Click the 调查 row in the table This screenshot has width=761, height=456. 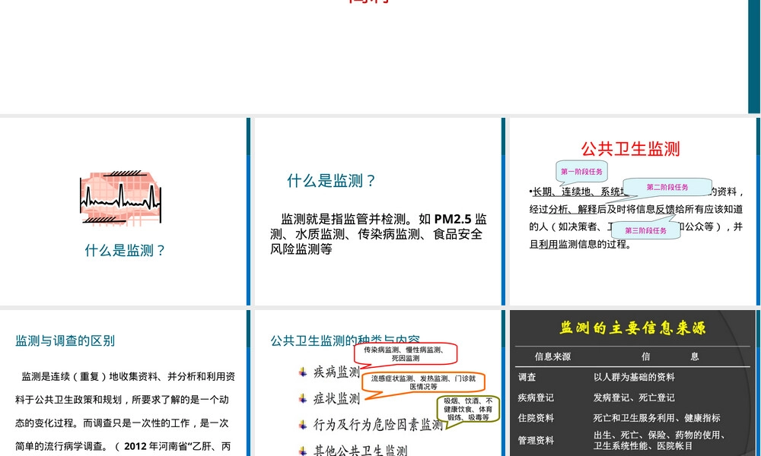point(632,377)
